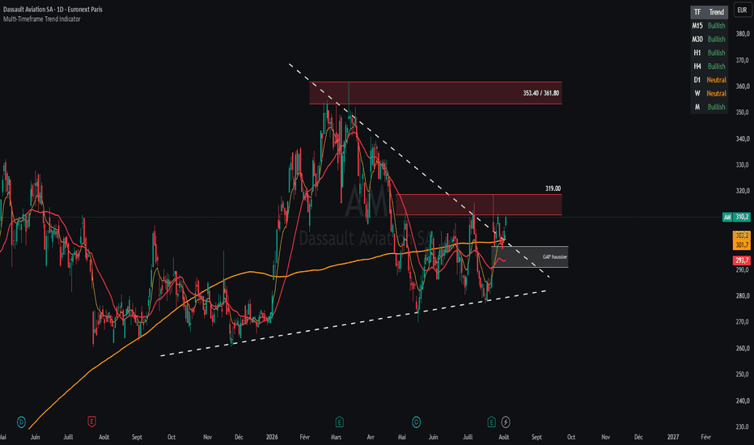Viewport: 754px width, 445px height.
Task: Click the red 293,7 price label
Action: coord(742,261)
